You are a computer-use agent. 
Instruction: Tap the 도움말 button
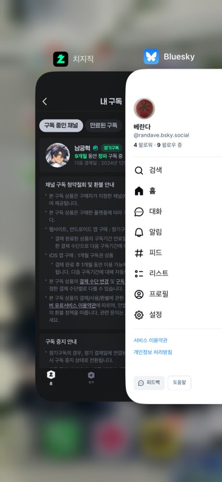(179, 383)
